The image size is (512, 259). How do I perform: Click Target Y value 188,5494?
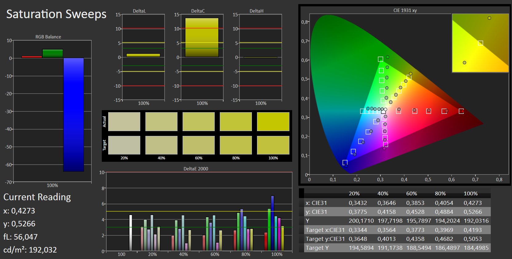[x=419, y=248]
